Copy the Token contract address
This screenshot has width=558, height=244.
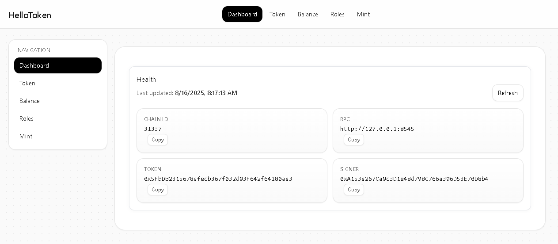coord(158,190)
